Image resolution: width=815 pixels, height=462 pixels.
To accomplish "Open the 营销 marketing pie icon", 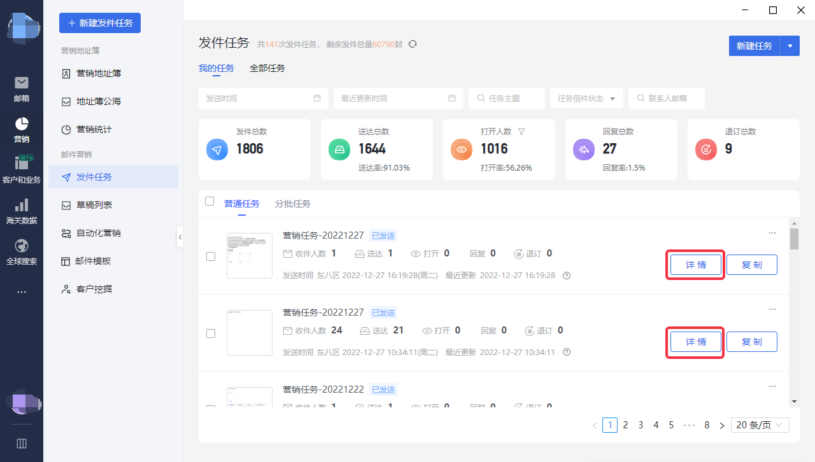I will coord(22,123).
